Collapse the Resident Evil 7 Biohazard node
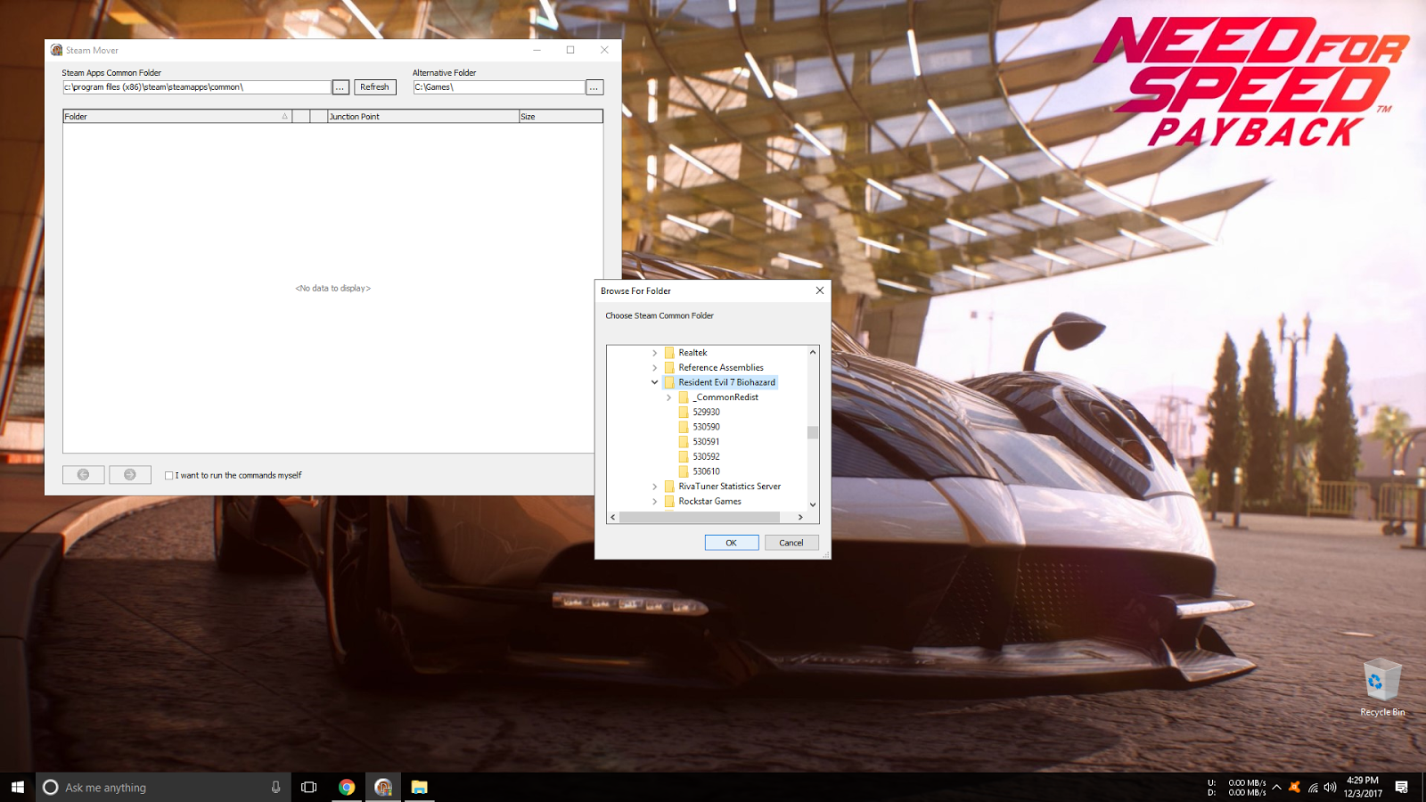 click(x=655, y=382)
